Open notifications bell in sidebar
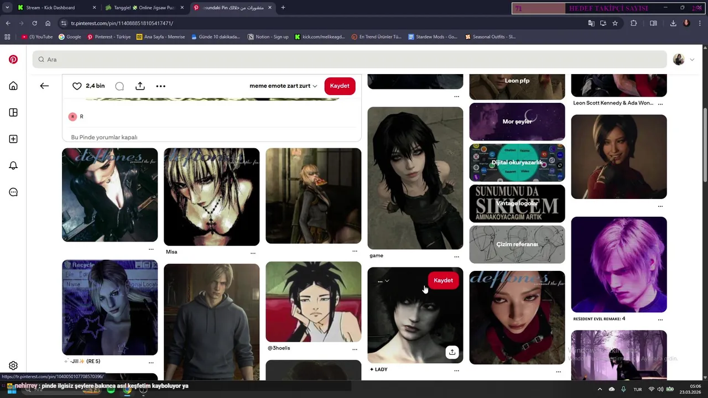Image resolution: width=708 pixels, height=398 pixels. click(x=13, y=165)
